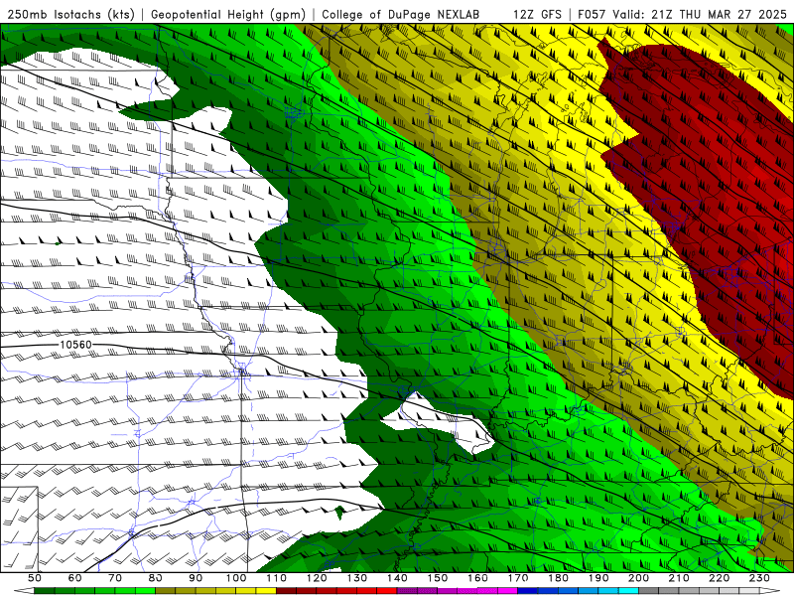Click the '10560' height contour label
This screenshot has height=596, width=794.
[x=76, y=345]
